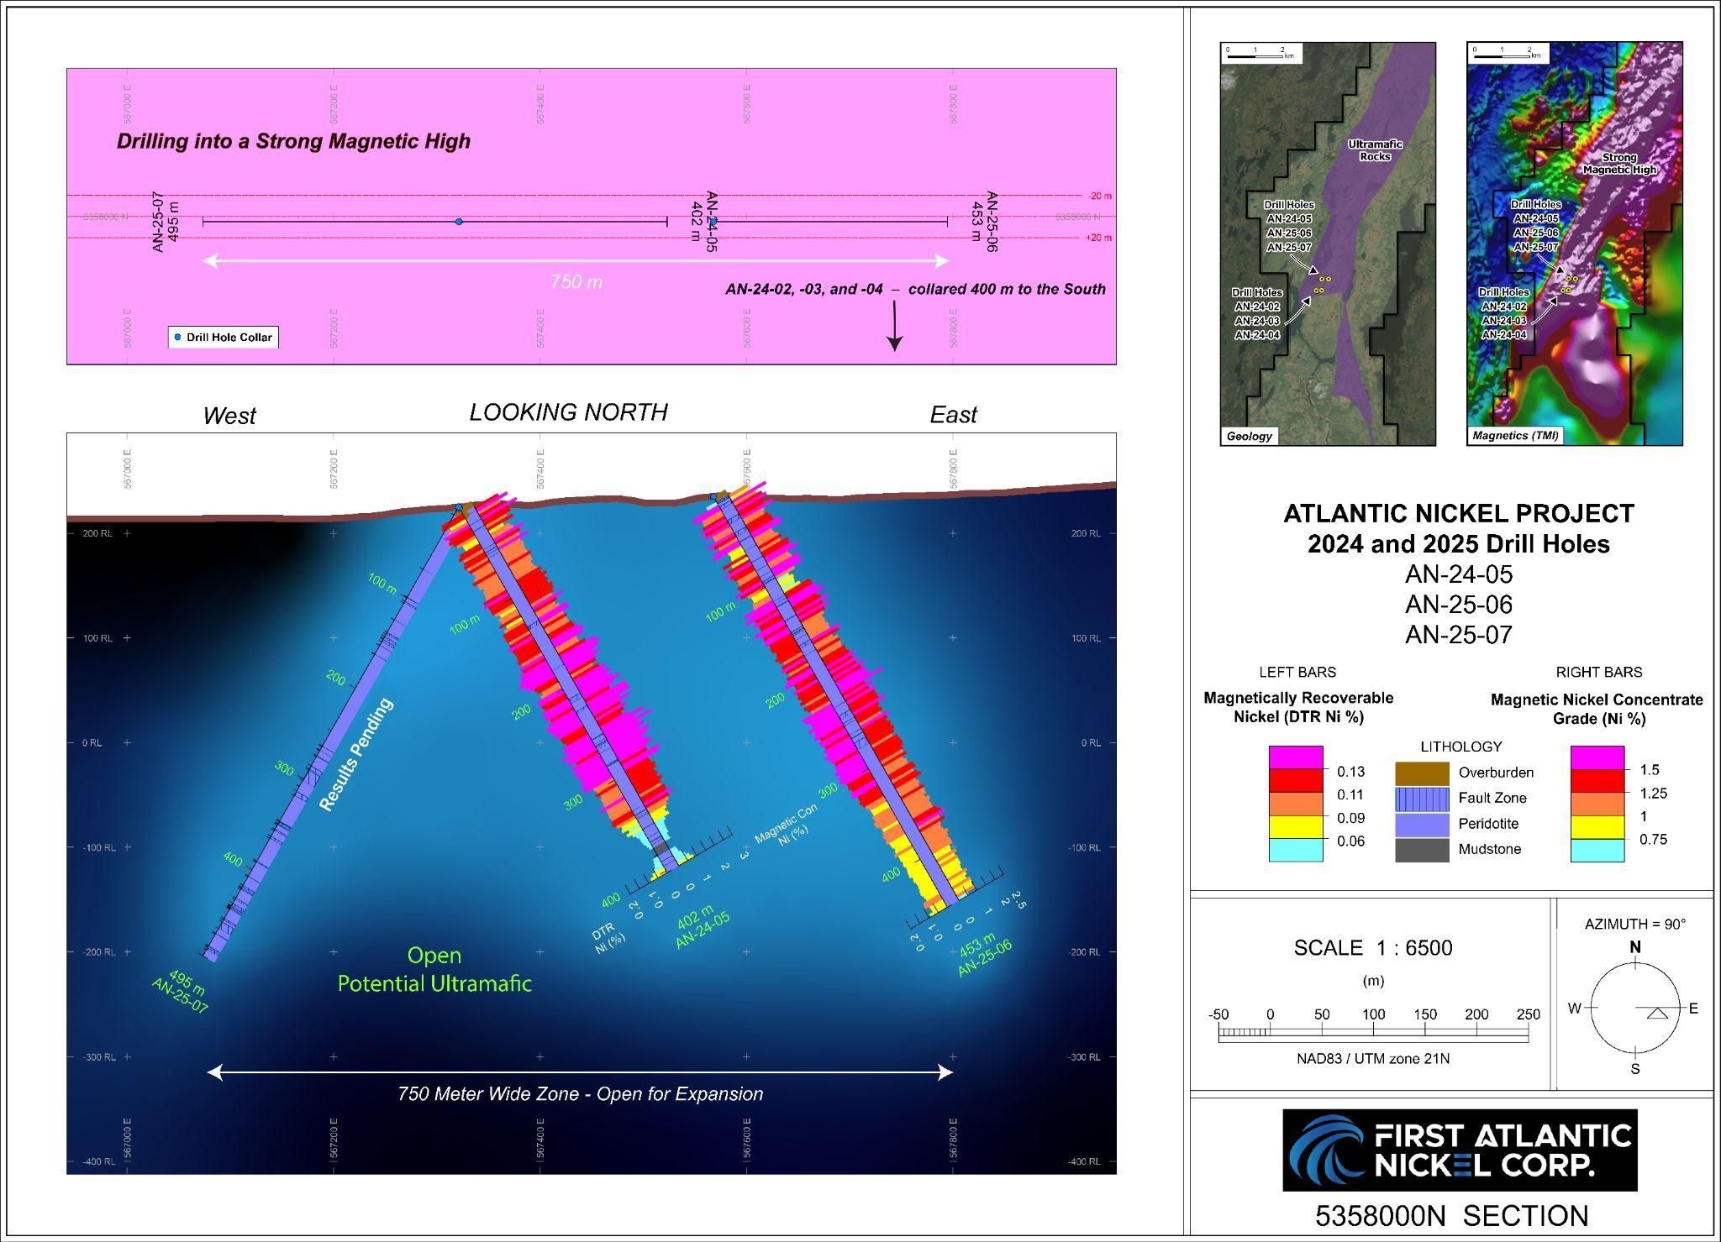Click the cyan 0.75 concentrate grade swatch
This screenshot has height=1242, width=1721.
[1597, 850]
